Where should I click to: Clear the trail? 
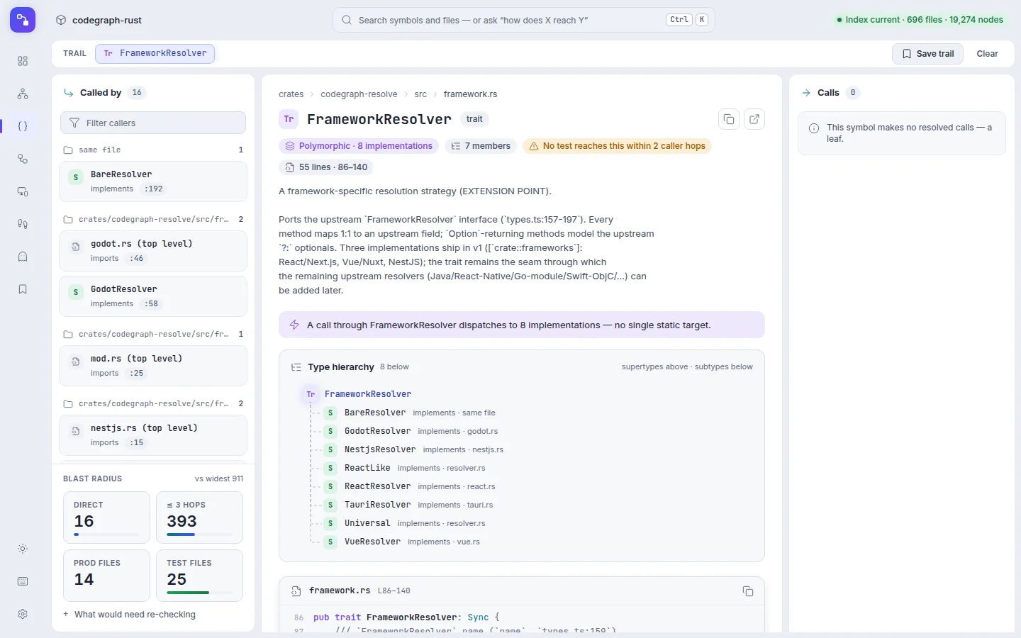[987, 54]
